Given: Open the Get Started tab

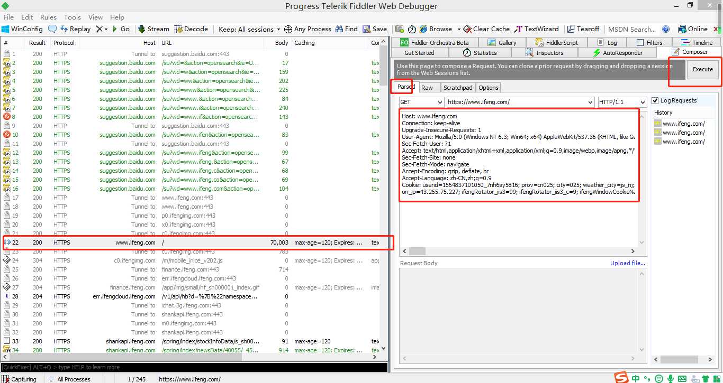Looking at the screenshot, I should [x=419, y=53].
